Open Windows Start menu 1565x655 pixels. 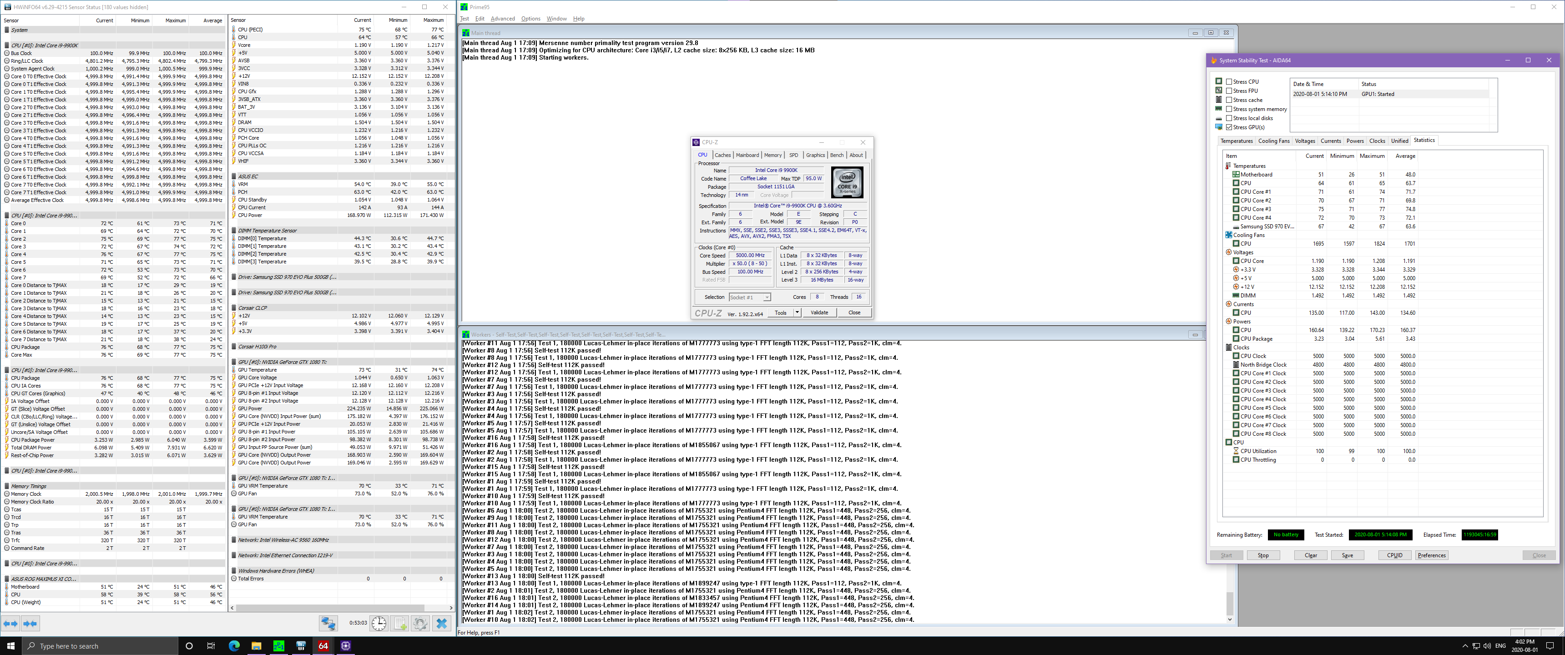tap(10, 646)
